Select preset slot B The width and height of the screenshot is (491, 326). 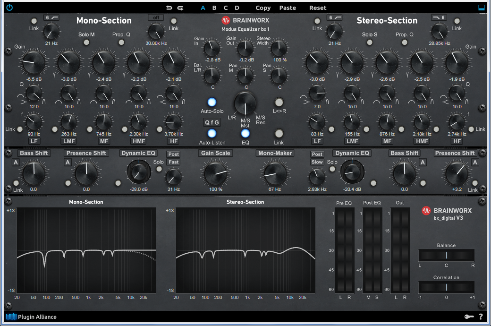pyautogui.click(x=214, y=8)
